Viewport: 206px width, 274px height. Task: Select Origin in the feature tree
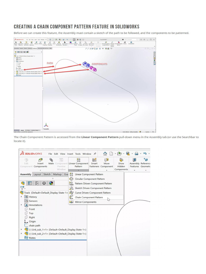[x=30, y=221]
